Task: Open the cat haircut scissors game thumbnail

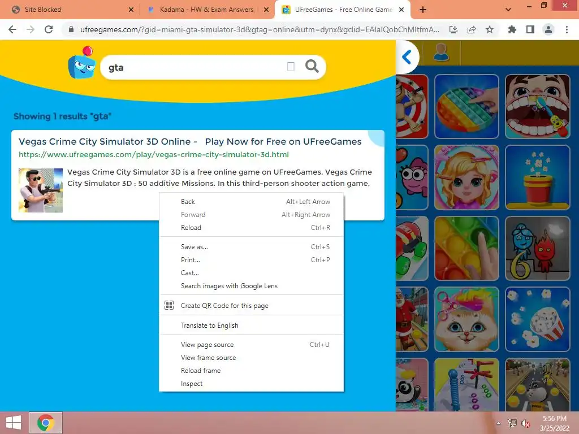Action: coord(466,319)
